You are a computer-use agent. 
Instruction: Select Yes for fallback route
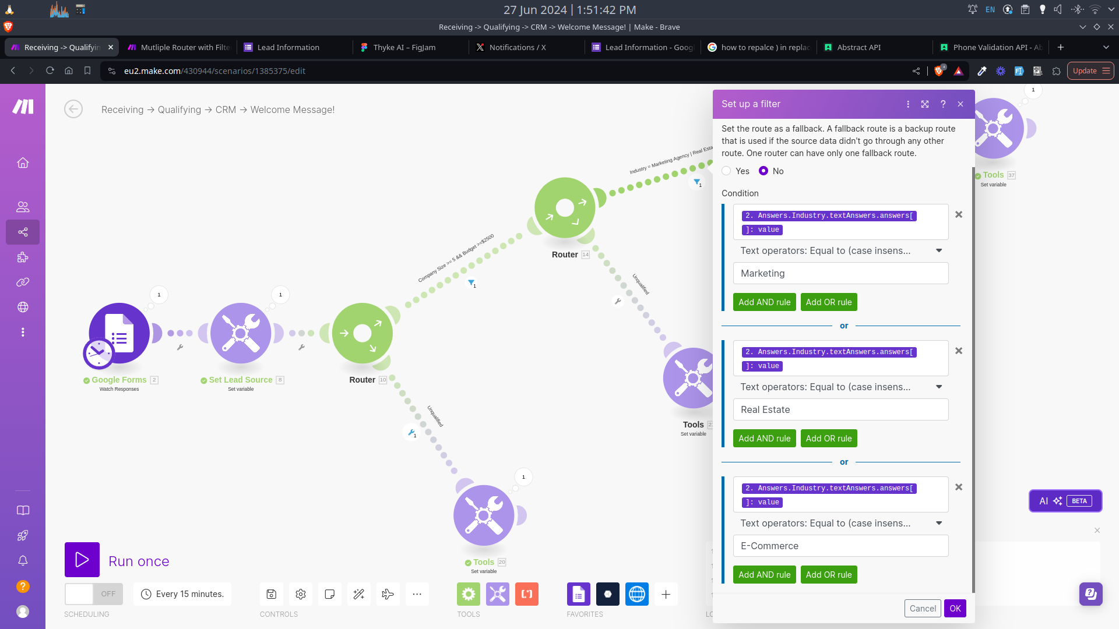point(726,171)
